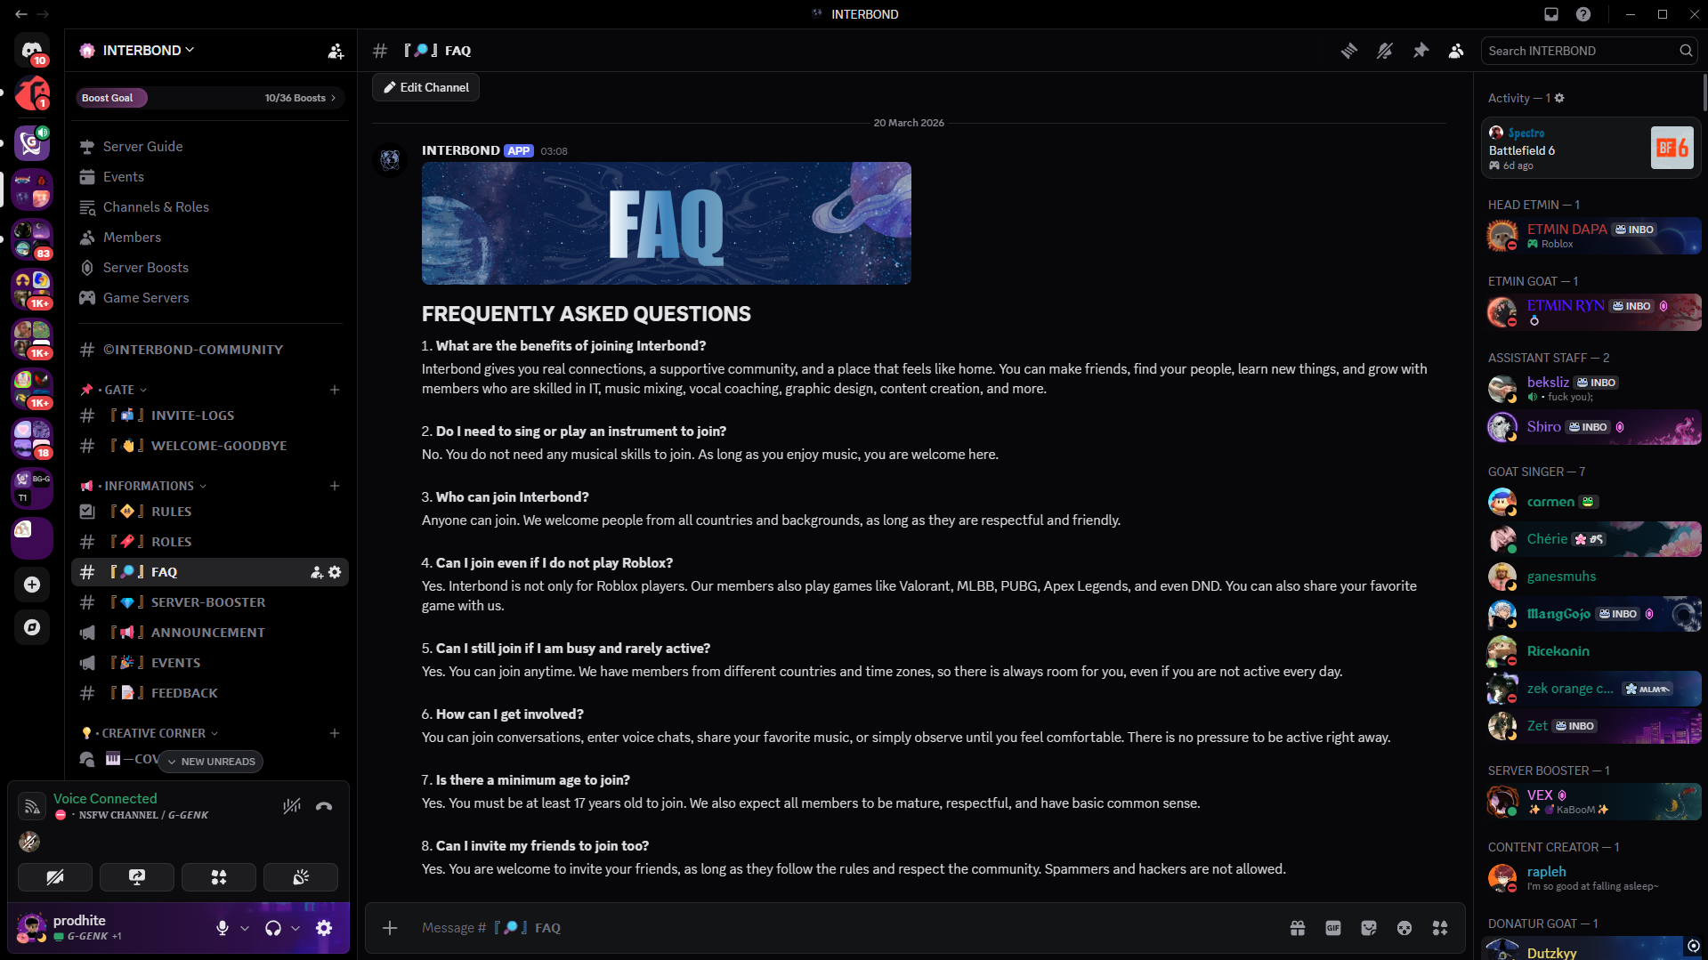Open voice connection details icon

click(32, 806)
